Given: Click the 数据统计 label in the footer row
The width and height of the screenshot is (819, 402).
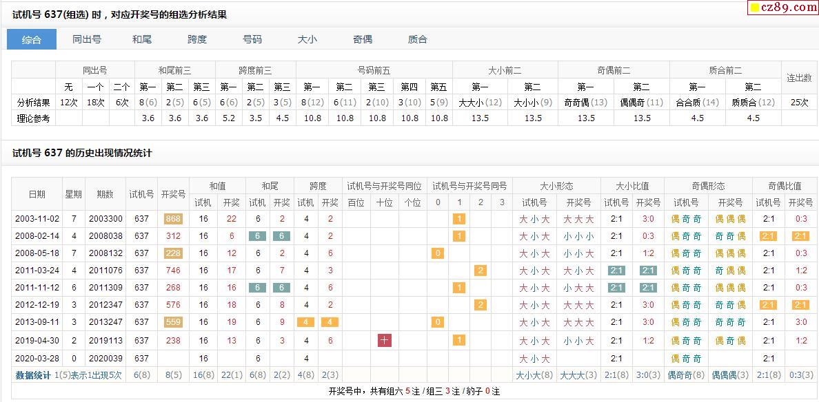Looking at the screenshot, I should point(33,375).
